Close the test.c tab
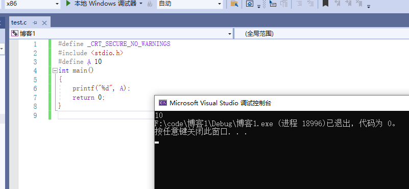Viewport: 409px width, 189px height. point(44,23)
